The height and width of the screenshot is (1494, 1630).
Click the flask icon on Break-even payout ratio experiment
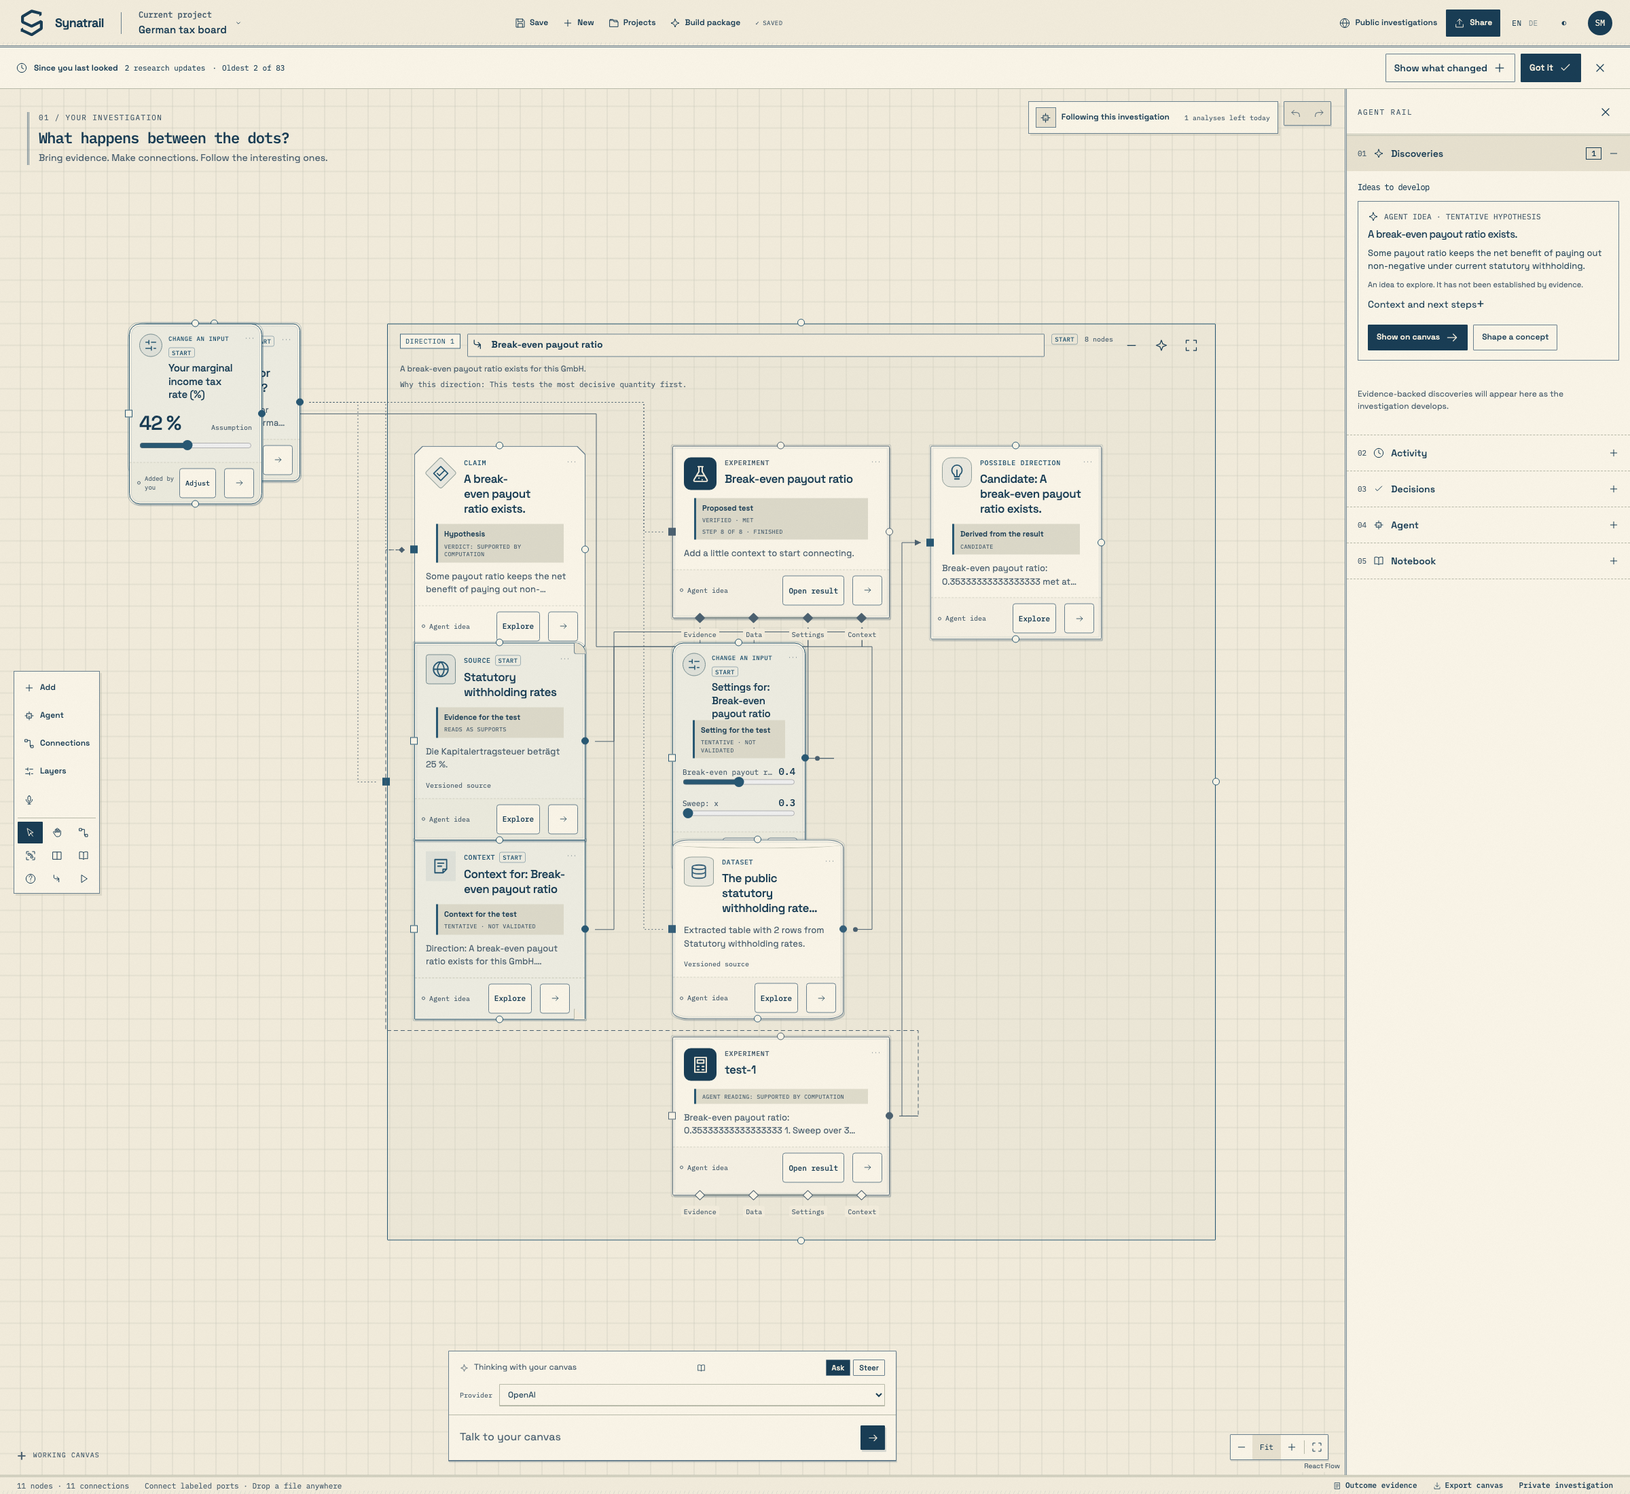point(700,474)
